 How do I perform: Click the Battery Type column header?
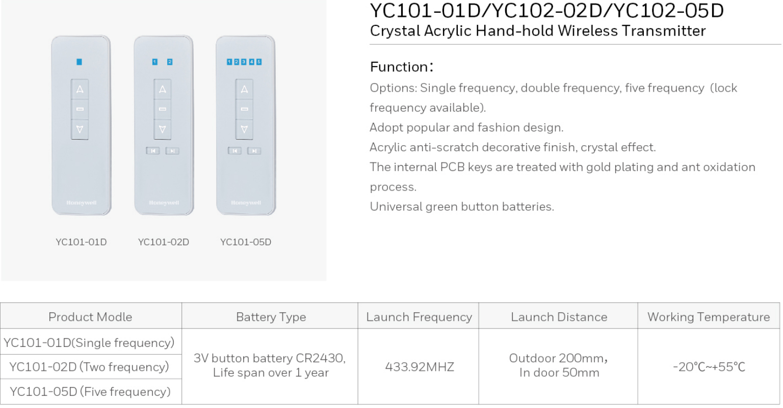coord(270,316)
